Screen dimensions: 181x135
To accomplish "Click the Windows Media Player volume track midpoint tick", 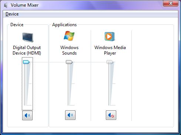I will [x=114, y=84].
